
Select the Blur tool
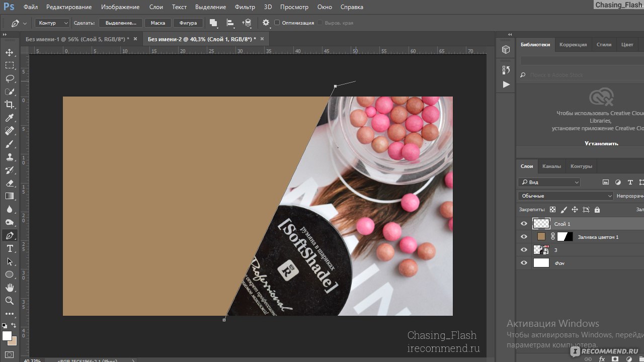click(x=9, y=209)
